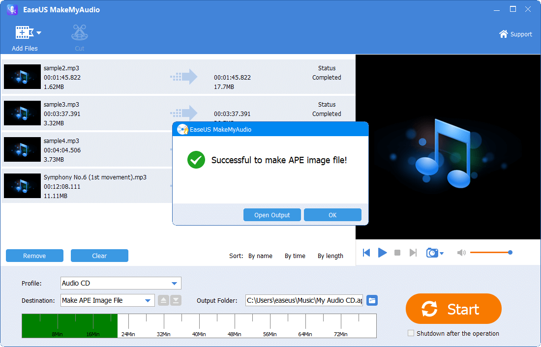
Task: Enable Shutdown after the operation
Action: point(411,333)
